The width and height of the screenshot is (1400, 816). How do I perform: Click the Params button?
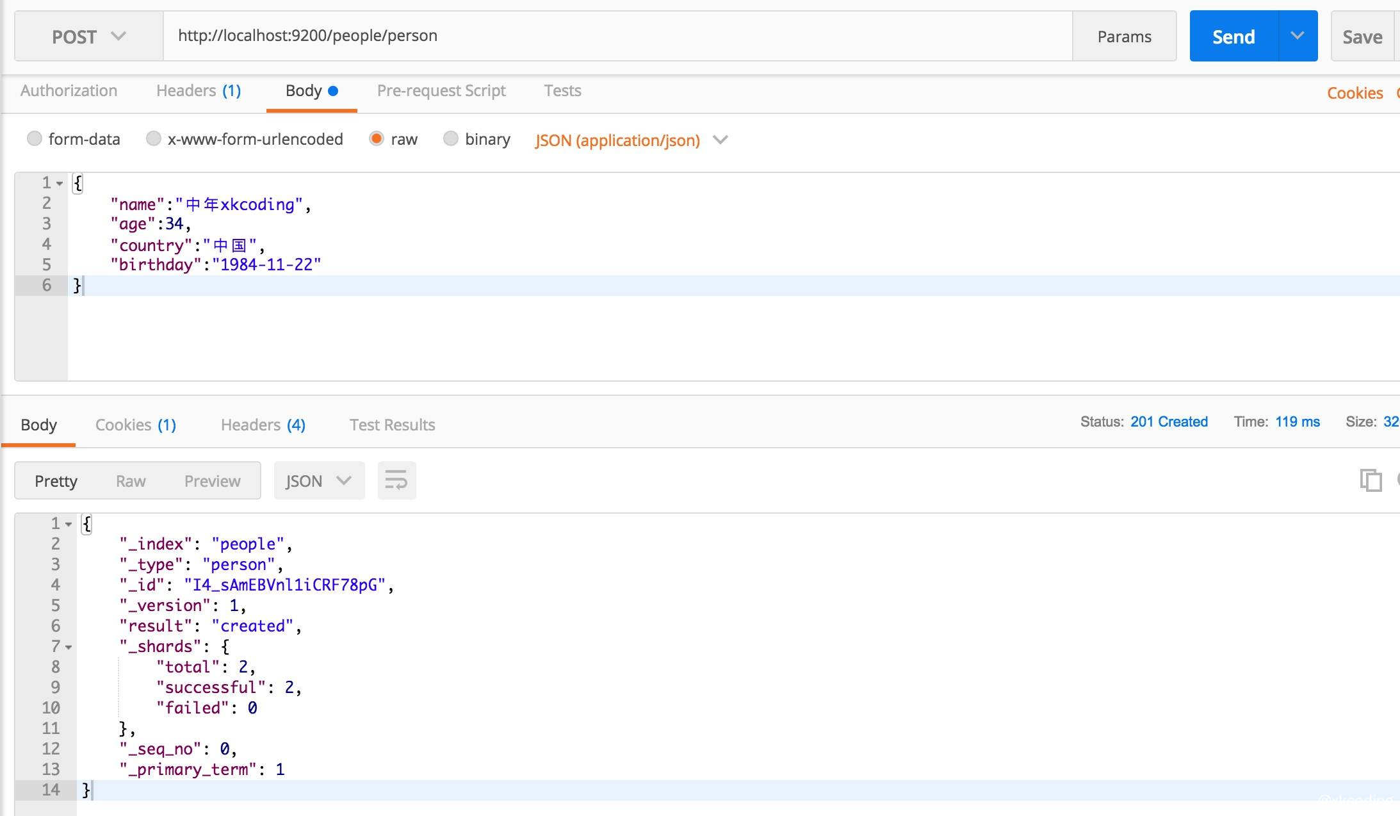pos(1124,37)
